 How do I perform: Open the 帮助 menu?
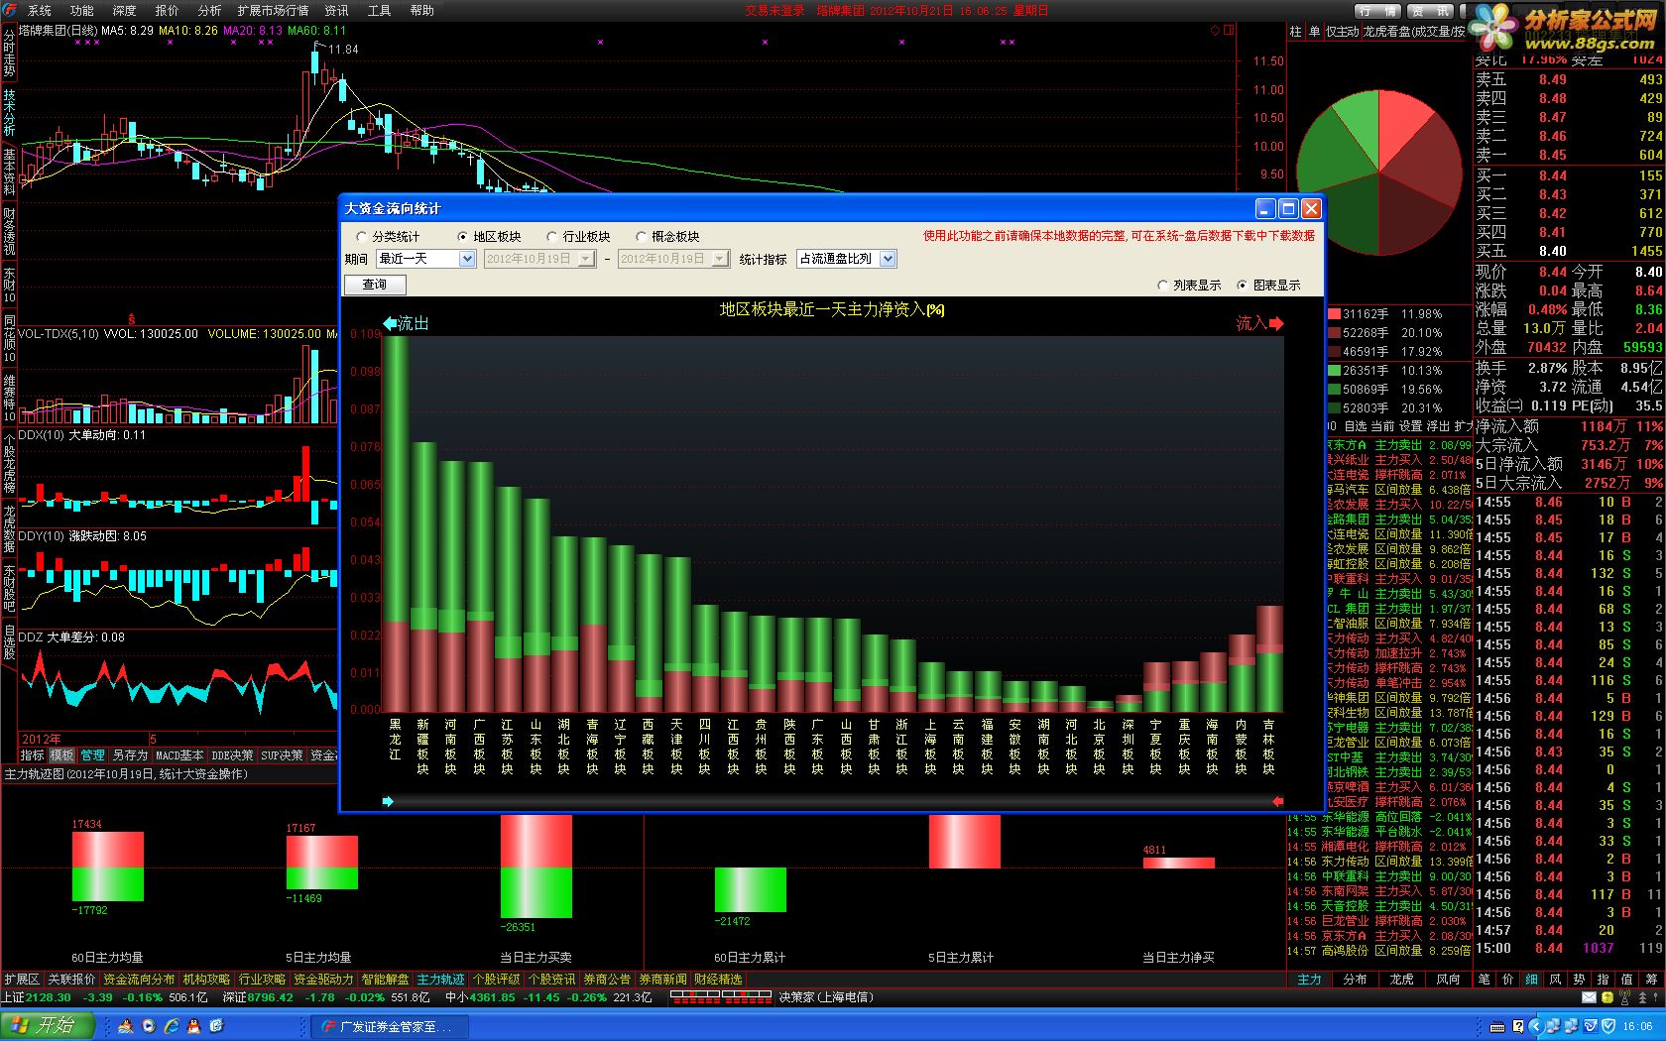(x=421, y=11)
